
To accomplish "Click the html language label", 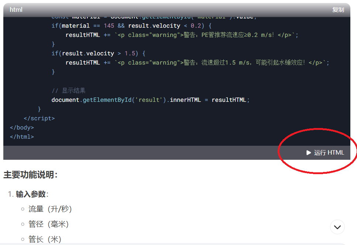I will pos(16,10).
